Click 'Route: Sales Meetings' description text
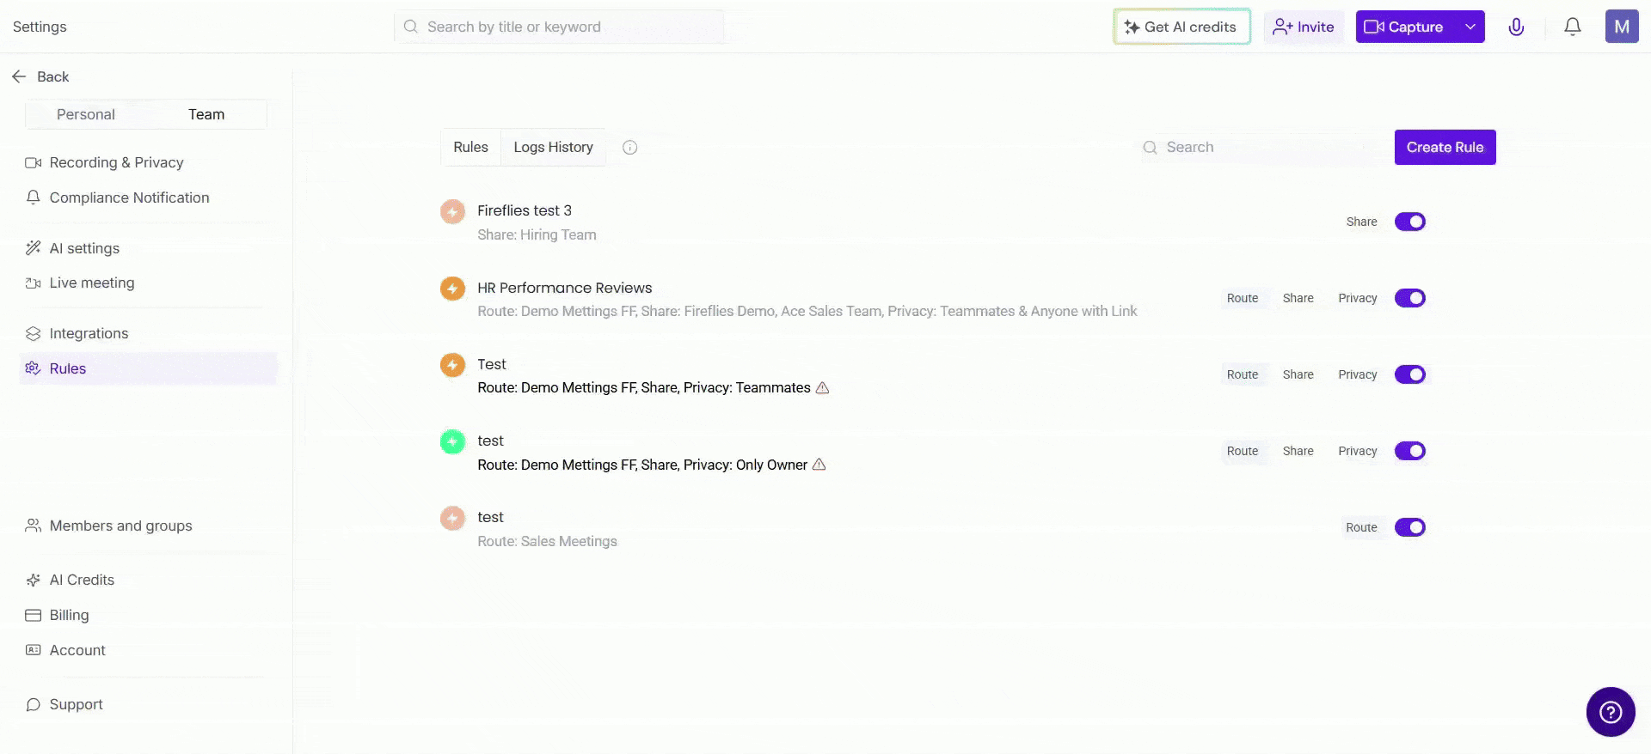Viewport: 1651px width, 754px height. (x=548, y=541)
